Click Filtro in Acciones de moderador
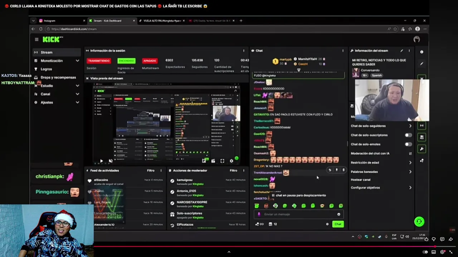The image size is (458, 257). tap(233, 171)
